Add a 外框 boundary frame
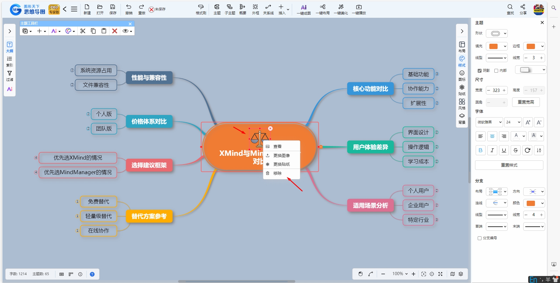 pyautogui.click(x=255, y=9)
